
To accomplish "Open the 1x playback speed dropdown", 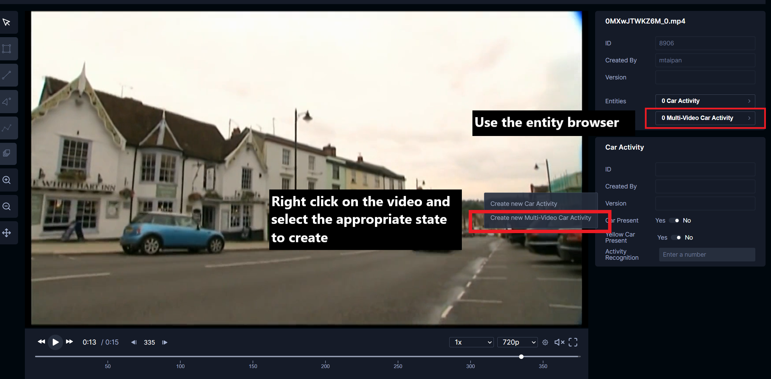I will [x=471, y=342].
